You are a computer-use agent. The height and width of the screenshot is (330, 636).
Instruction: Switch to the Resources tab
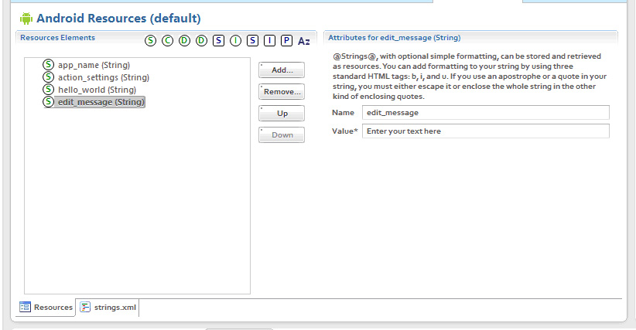click(x=46, y=308)
